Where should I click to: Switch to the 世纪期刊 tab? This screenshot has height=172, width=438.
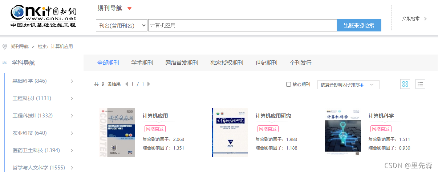point(266,63)
